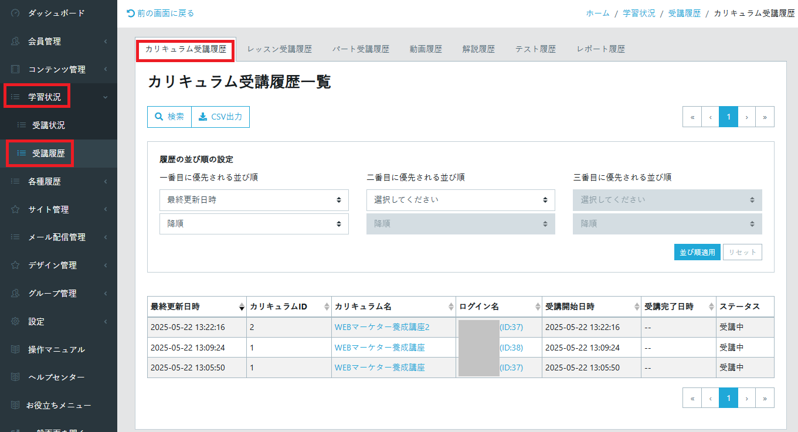Screen dimensions: 798x432
Task: Click the 会員管理 user icon
Action: pyautogui.click(x=15, y=41)
